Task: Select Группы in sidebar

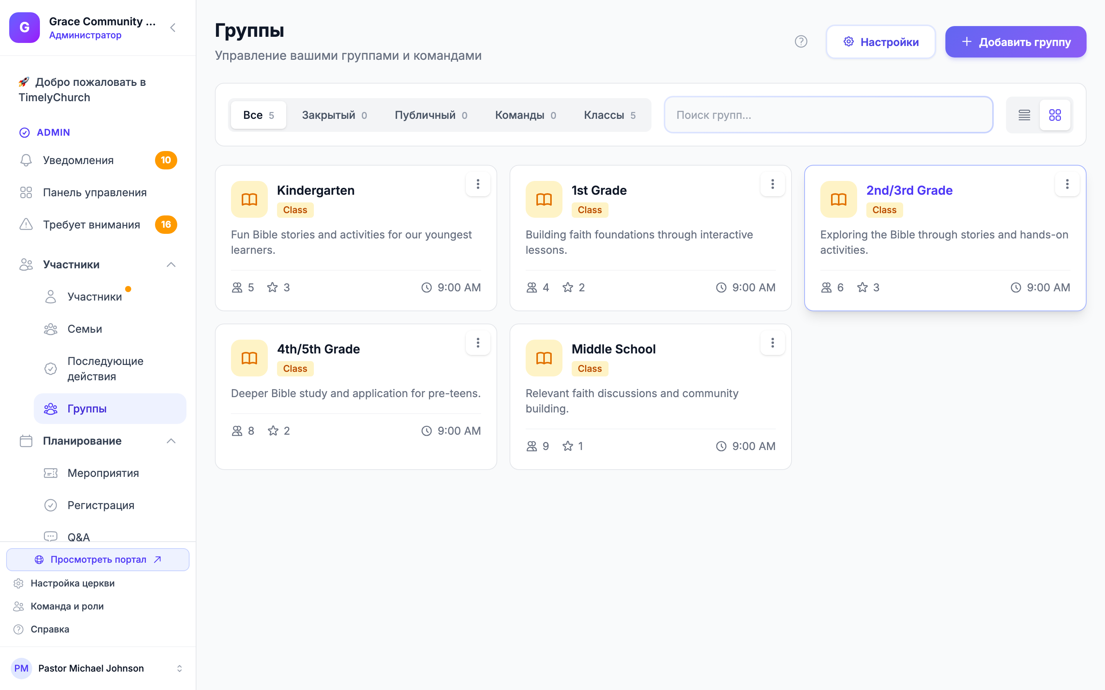Action: coord(110,408)
